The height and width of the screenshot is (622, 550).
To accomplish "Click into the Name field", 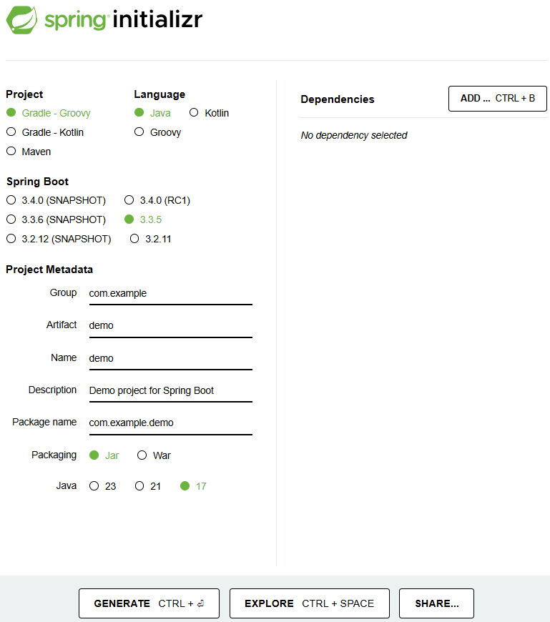I will 171,358.
